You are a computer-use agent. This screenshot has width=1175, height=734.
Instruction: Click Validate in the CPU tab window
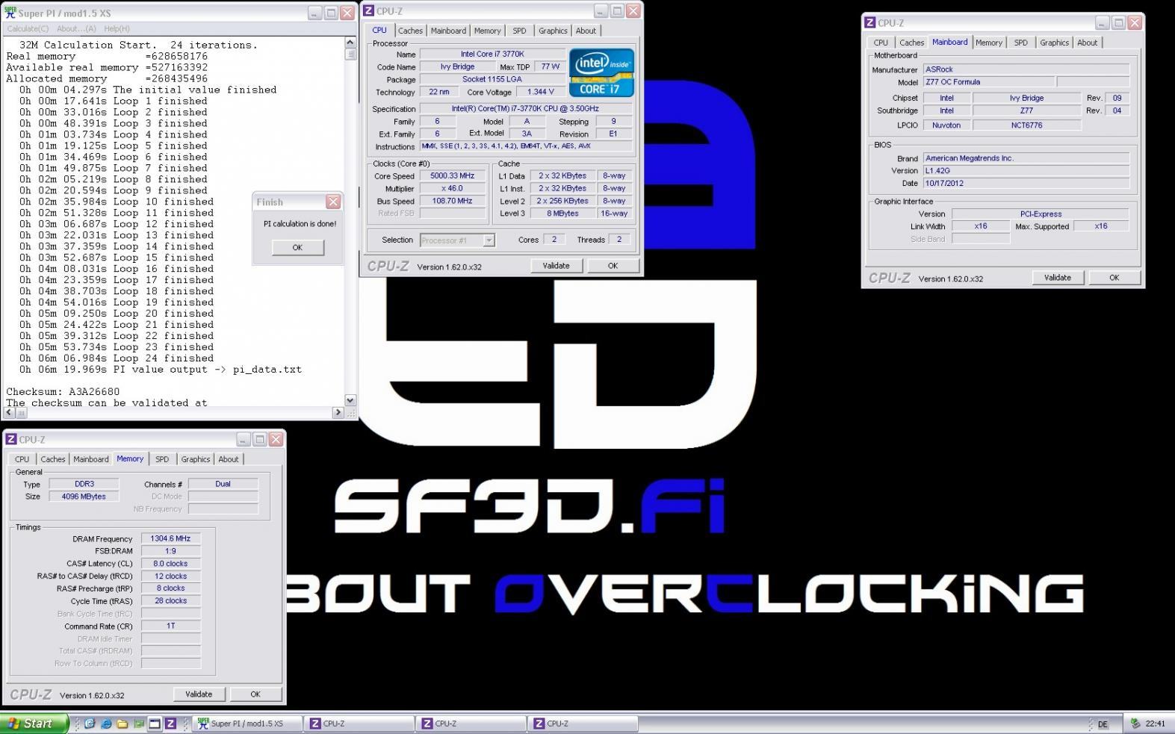coord(556,266)
